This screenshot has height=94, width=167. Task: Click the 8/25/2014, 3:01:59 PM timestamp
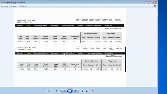point(24,50)
